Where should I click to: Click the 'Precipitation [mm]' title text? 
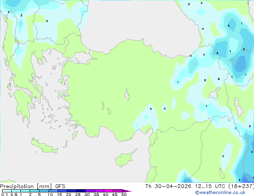pyautogui.click(x=26, y=186)
